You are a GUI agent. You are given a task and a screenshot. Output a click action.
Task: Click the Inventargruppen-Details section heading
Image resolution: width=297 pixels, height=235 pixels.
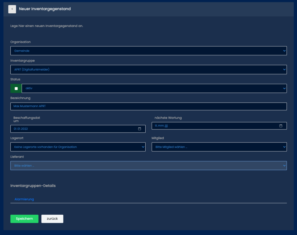(33, 186)
